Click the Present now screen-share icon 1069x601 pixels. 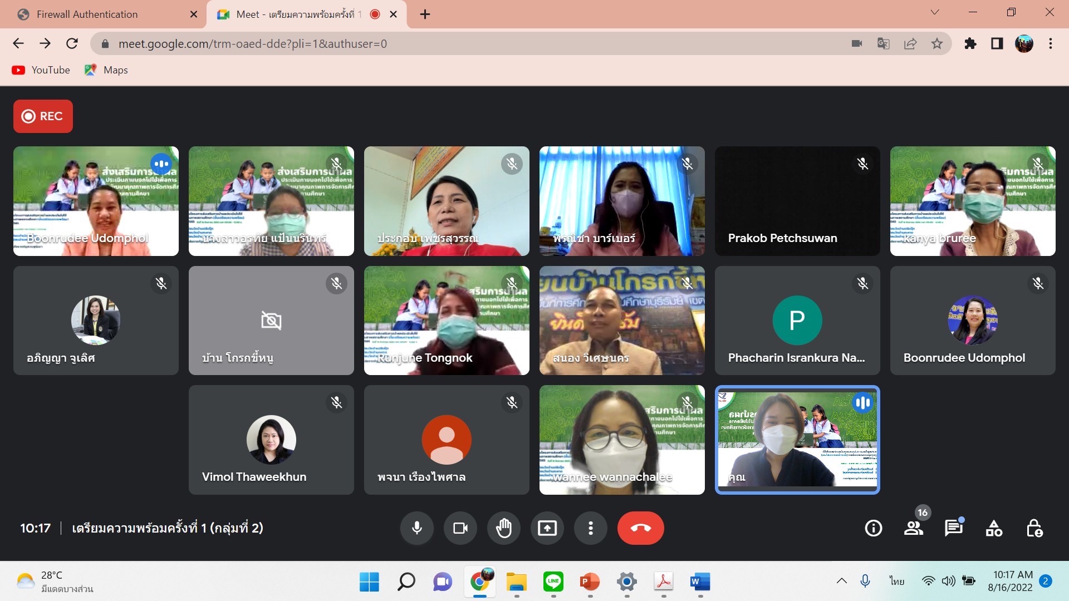(547, 528)
